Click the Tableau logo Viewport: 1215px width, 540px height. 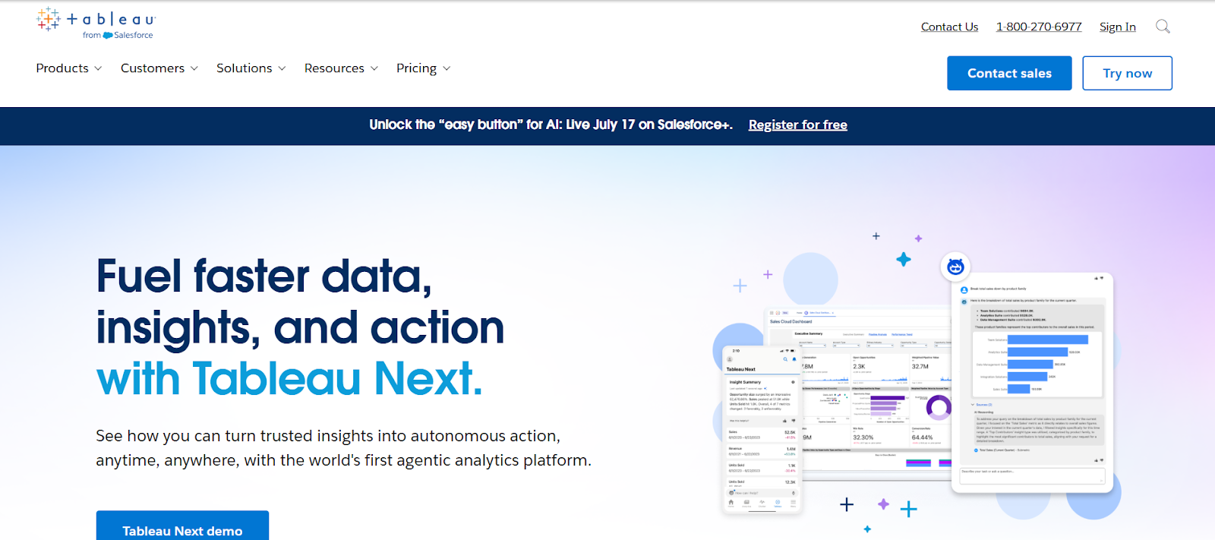click(96, 24)
